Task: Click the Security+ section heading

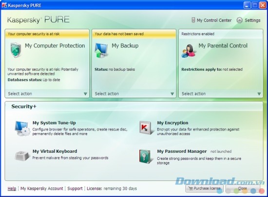Action: [x=24, y=106]
